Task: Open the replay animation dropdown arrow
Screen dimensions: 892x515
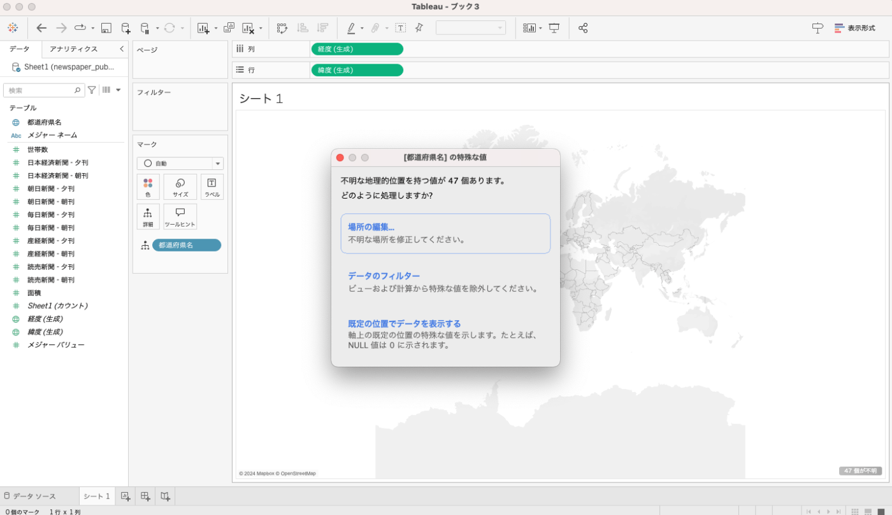Action: click(92, 28)
